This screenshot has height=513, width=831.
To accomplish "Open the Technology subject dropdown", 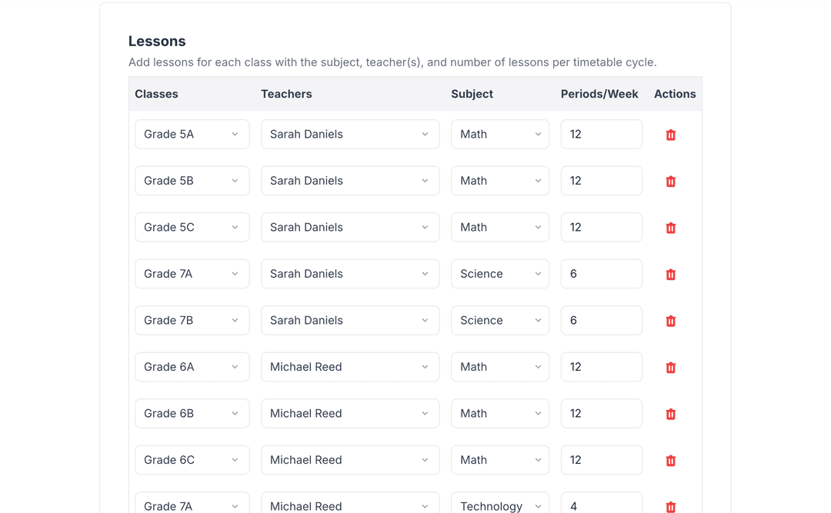I will coord(500,506).
